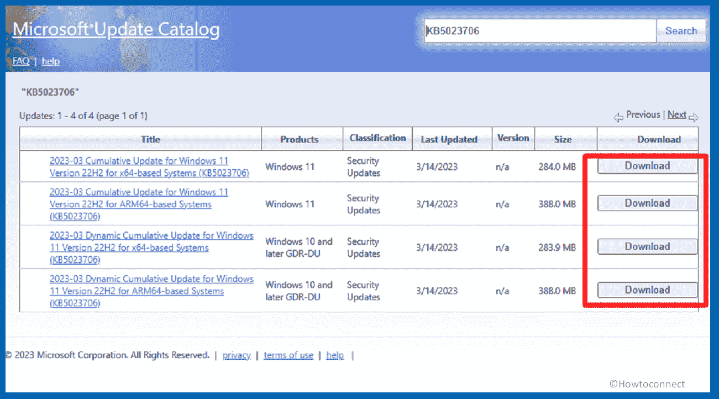Image resolution: width=719 pixels, height=399 pixels.
Task: Download ARM64 Dynamic Cumulative Update
Action: tap(647, 290)
